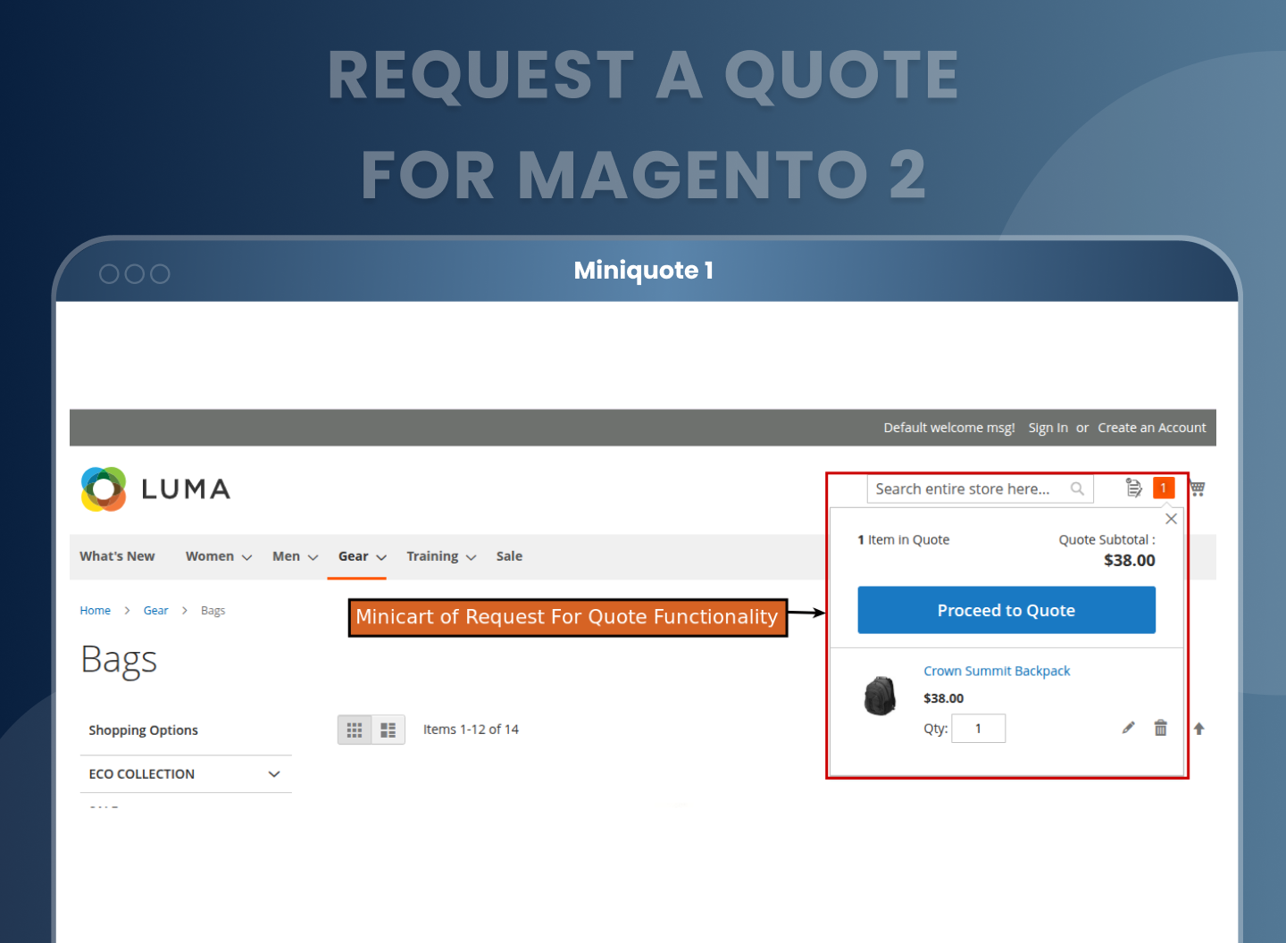
Task: Click the quote Qty input field
Action: tap(978, 729)
